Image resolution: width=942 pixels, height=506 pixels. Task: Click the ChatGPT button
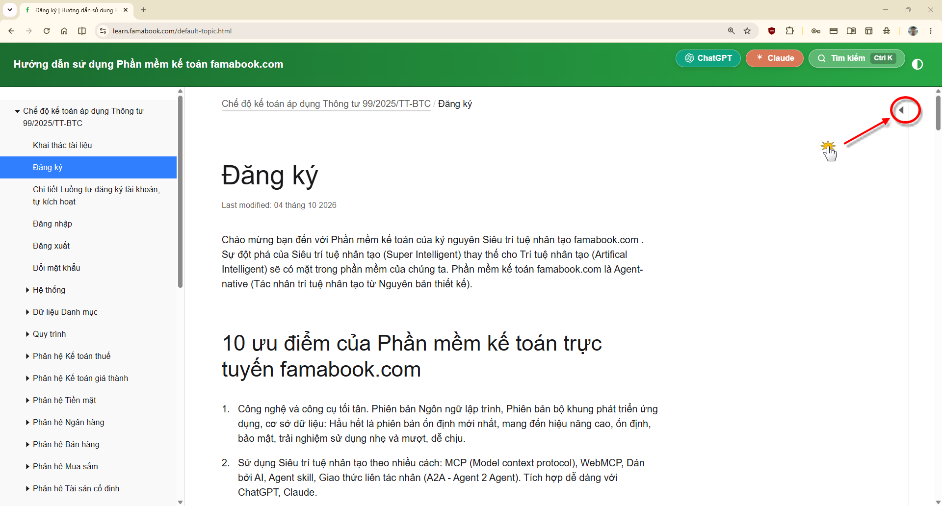[708, 58]
